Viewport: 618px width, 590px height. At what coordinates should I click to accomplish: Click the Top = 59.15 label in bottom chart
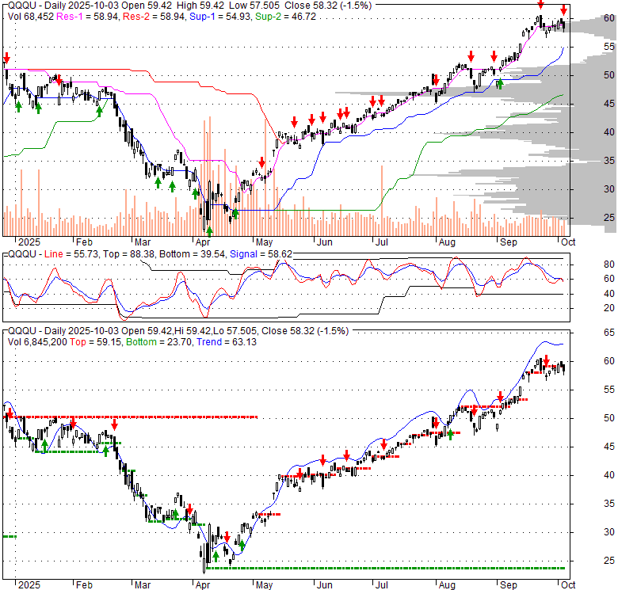(x=96, y=342)
